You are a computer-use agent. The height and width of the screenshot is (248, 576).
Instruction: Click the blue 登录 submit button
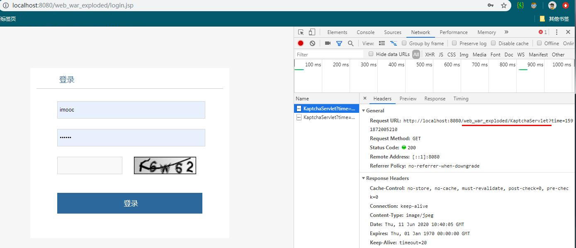click(x=130, y=203)
